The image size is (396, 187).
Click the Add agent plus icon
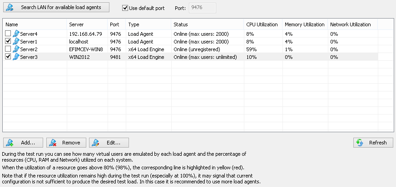10,143
